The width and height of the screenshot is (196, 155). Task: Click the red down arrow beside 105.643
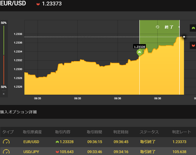click(x=57, y=152)
